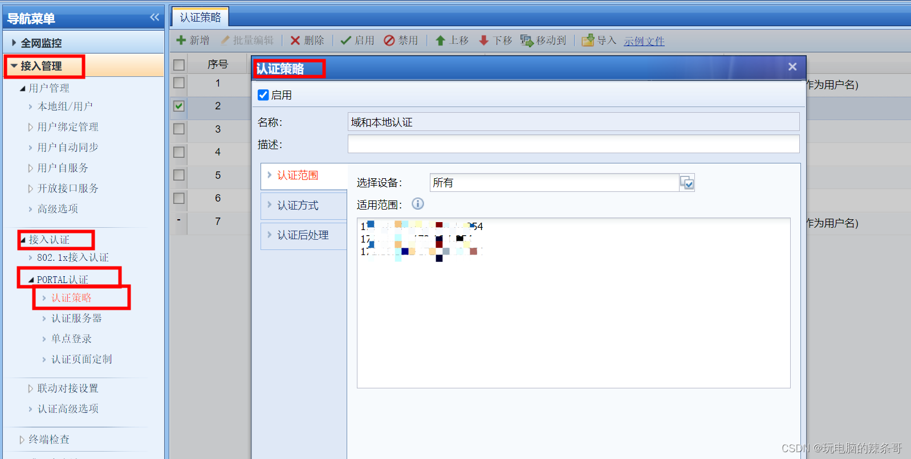
Task: Click inside the 适用范围 text area
Action: pyautogui.click(x=574, y=303)
